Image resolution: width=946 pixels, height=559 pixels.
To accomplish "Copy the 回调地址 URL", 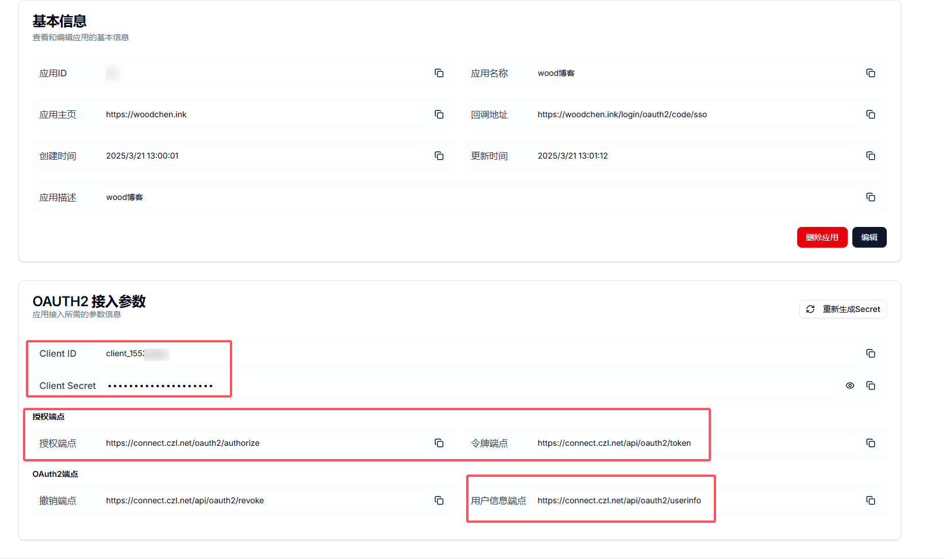I will click(871, 114).
